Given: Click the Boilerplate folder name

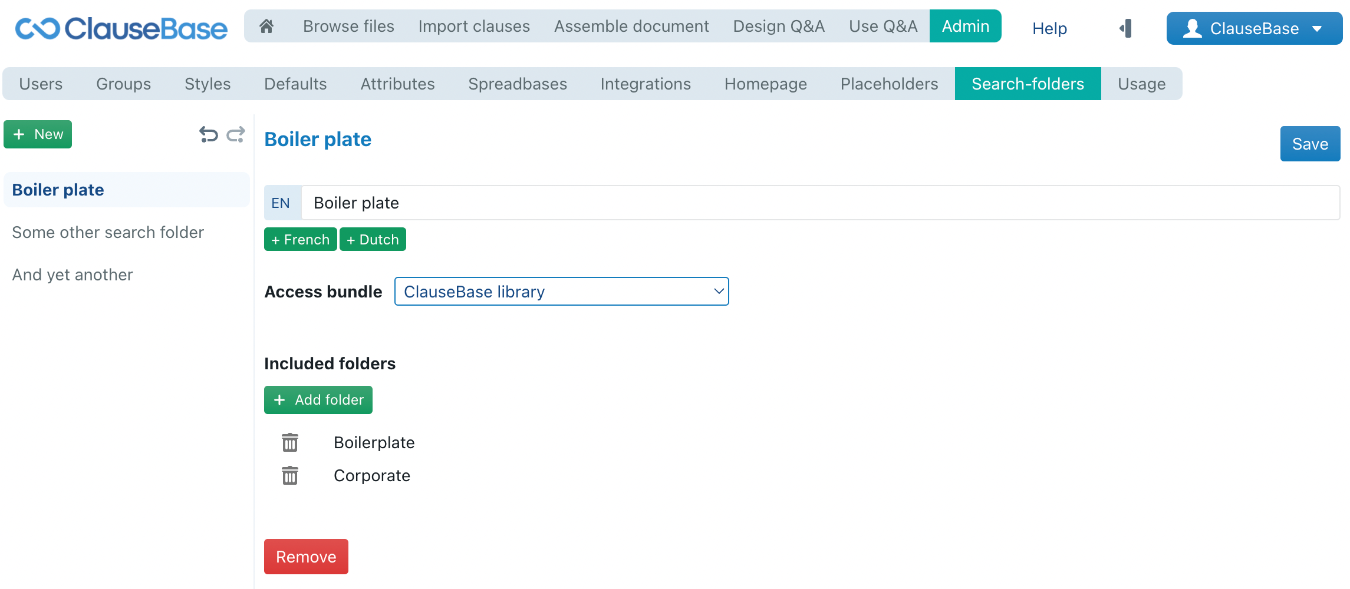Looking at the screenshot, I should point(374,442).
